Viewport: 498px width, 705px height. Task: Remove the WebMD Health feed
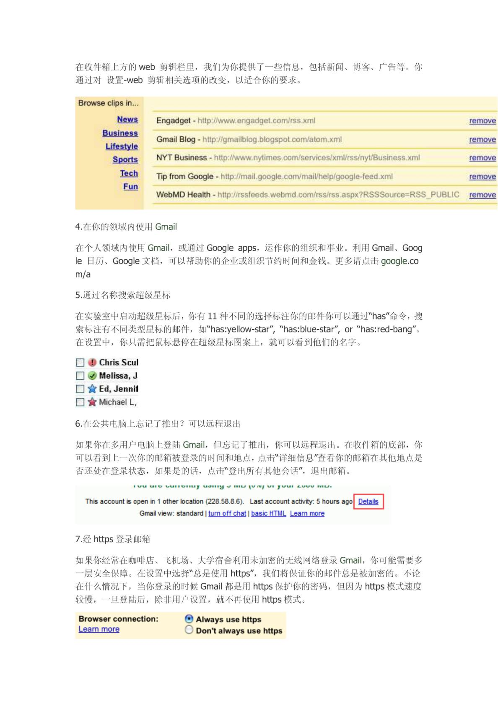tap(482, 195)
